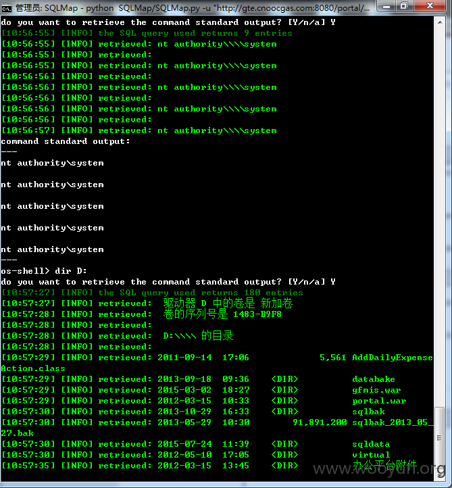This screenshot has height=488, width=452.
Task: Click the 'D:\\\\ 的目录' line
Action: [x=198, y=336]
